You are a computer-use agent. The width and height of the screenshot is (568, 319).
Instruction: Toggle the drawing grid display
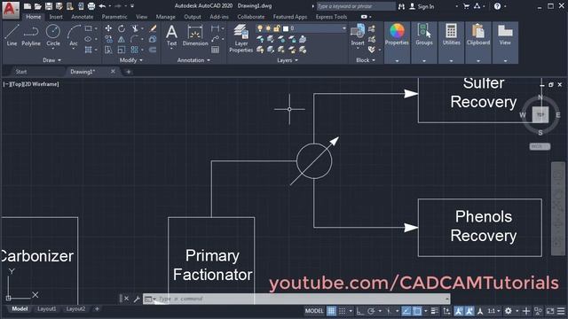(x=331, y=311)
